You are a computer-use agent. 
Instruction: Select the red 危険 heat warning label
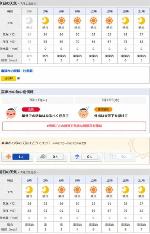pos(31,109)
